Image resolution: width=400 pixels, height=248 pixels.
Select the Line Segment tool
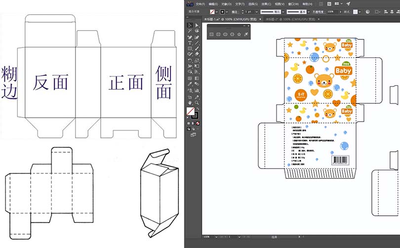click(x=197, y=43)
